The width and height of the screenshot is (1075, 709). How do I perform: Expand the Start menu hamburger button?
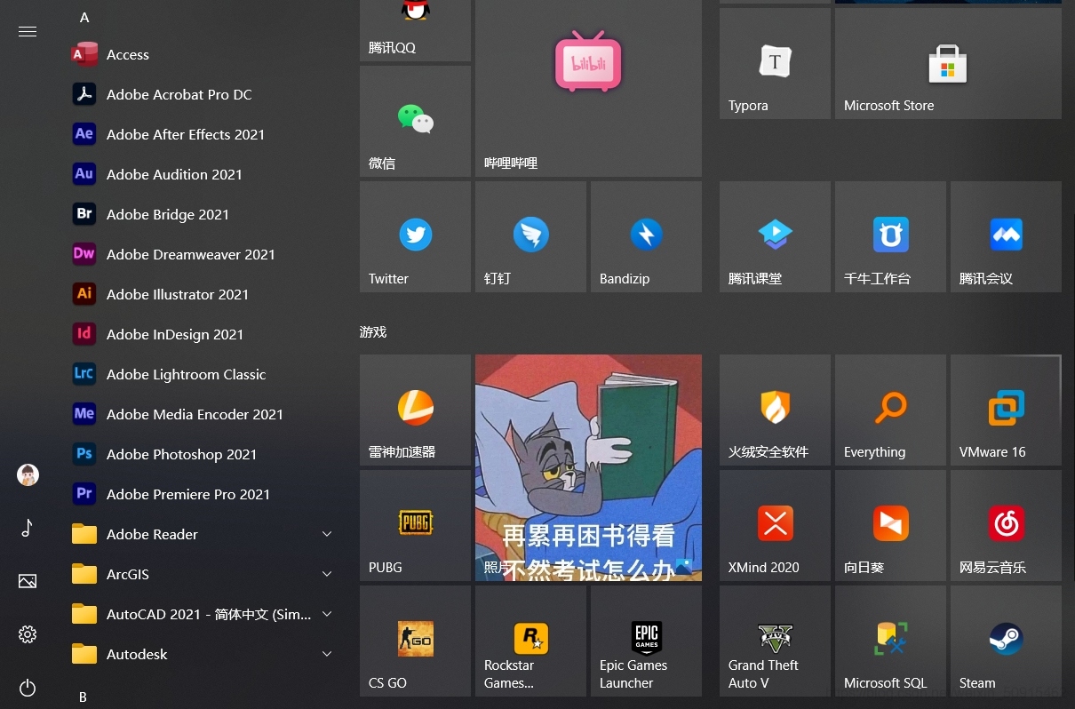pyautogui.click(x=28, y=31)
